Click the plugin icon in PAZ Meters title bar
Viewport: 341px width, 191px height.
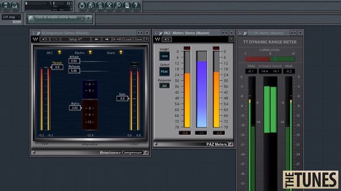pos(161,33)
